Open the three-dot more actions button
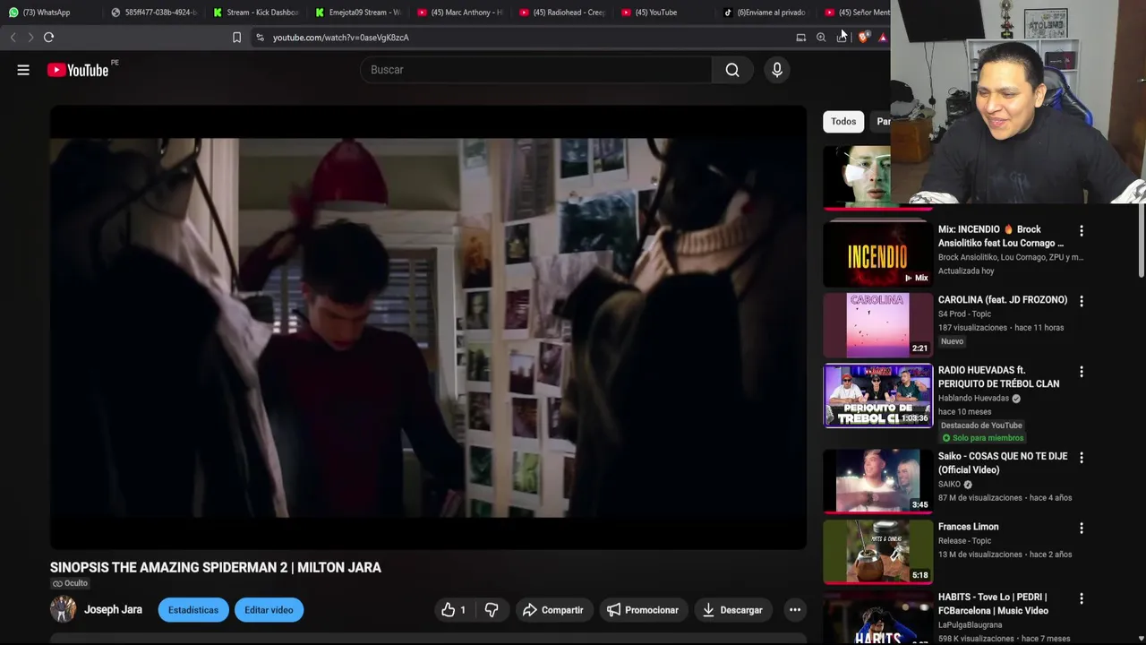Viewport: 1146px width, 645px height. coord(794,610)
